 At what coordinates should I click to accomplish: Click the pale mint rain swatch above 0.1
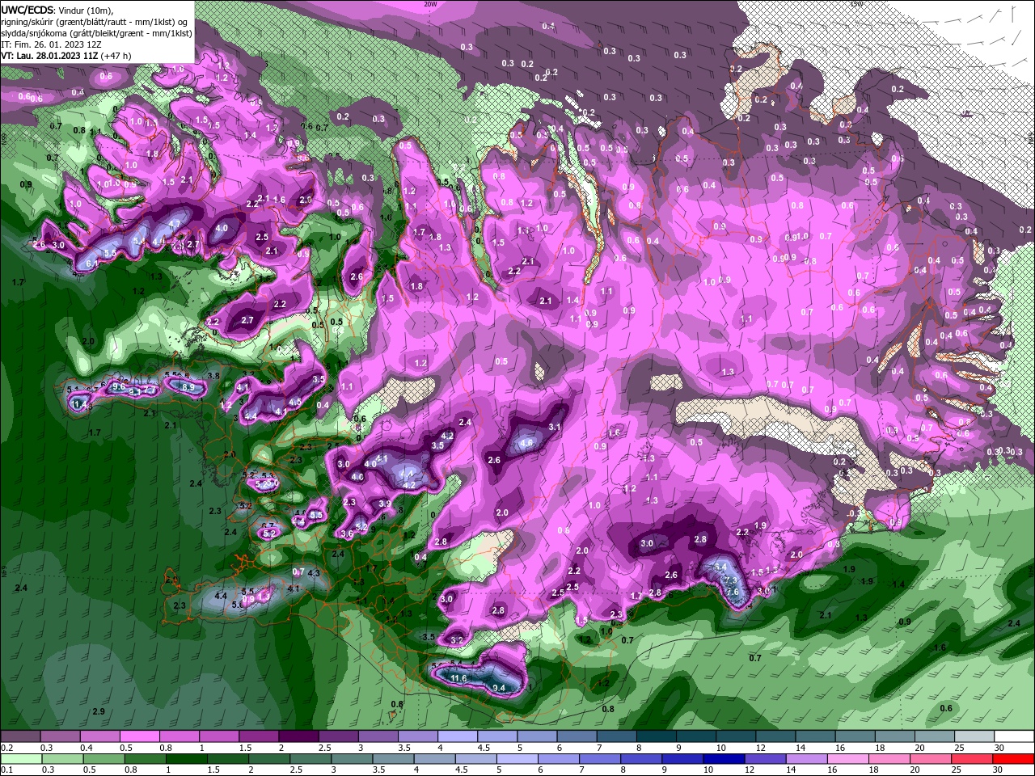coord(20,759)
